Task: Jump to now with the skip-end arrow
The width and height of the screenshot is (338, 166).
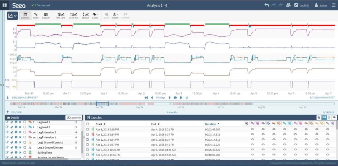Action: coord(181,97)
